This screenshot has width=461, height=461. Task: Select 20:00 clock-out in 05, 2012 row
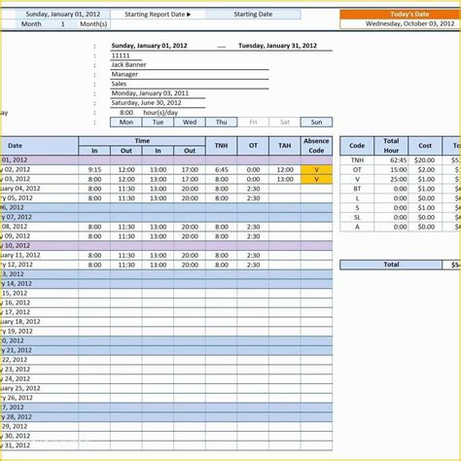coord(190,198)
